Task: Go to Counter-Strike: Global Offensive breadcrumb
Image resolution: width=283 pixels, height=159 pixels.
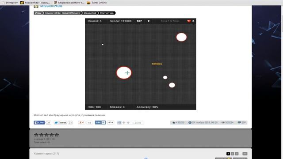Action: pos(62,13)
